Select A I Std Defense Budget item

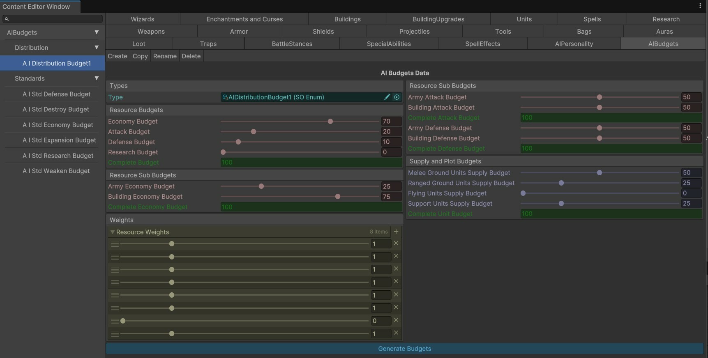[x=56, y=94]
